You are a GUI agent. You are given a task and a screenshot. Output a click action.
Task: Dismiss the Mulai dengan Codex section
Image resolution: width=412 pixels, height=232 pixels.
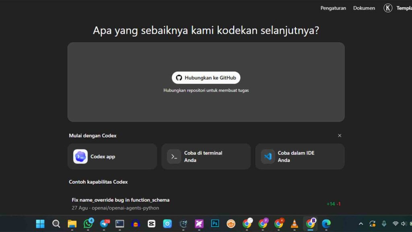coord(340,136)
